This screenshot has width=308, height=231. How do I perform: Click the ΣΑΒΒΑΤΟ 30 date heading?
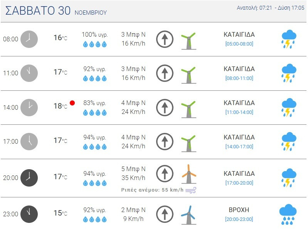(38, 11)
